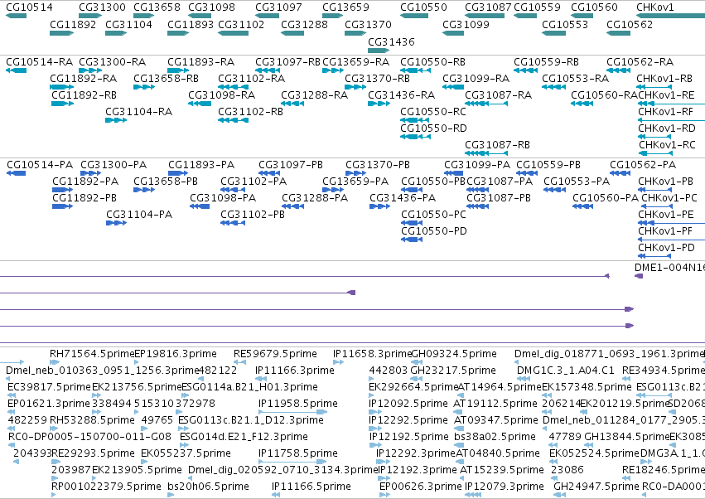Image resolution: width=705 pixels, height=499 pixels.
Task: Click the CG31436-PA protein label
Action: [x=403, y=198]
